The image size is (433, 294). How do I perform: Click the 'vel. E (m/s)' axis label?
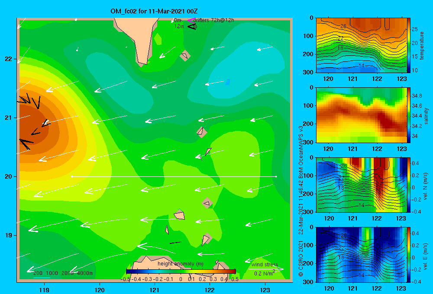tap(426, 256)
